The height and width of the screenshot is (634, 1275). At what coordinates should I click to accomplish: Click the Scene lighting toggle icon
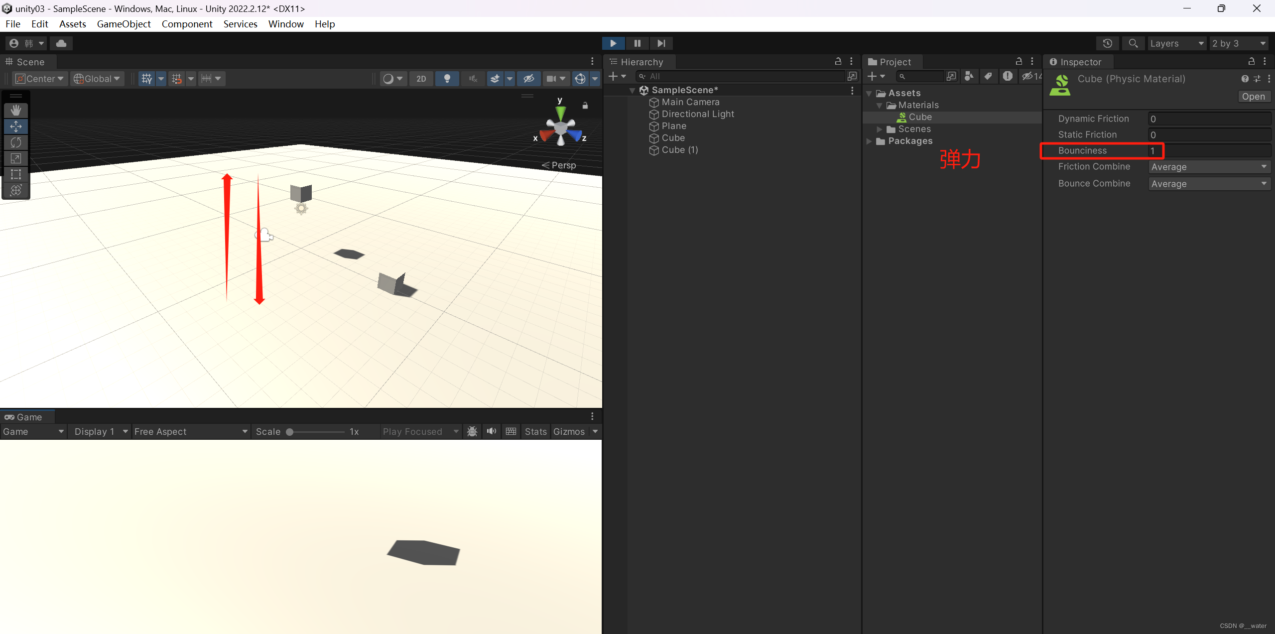447,78
